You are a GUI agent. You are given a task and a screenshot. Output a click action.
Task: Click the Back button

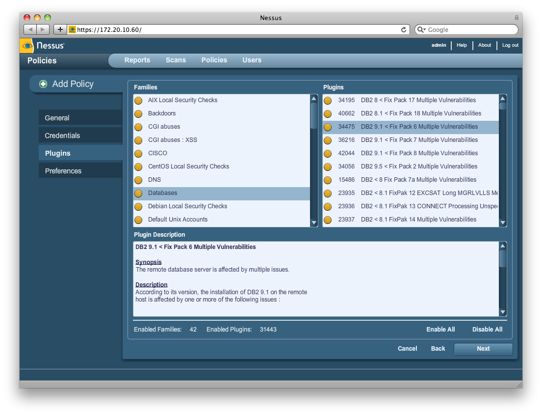(x=438, y=349)
